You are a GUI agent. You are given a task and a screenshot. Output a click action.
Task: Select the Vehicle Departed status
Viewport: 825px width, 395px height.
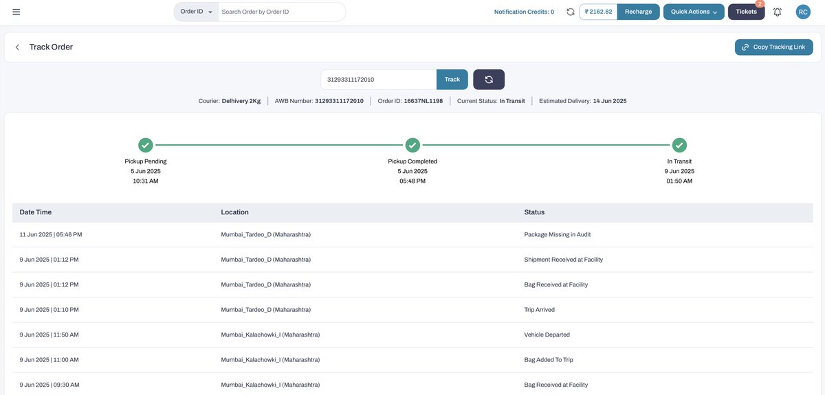[547, 335]
